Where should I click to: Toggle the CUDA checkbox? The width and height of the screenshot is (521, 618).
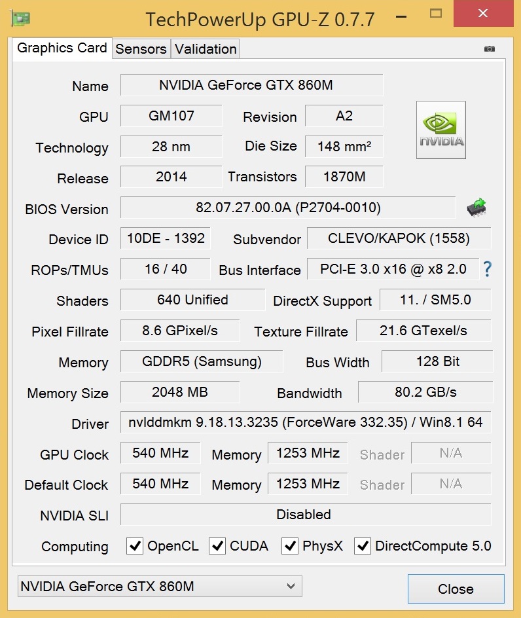pyautogui.click(x=217, y=546)
